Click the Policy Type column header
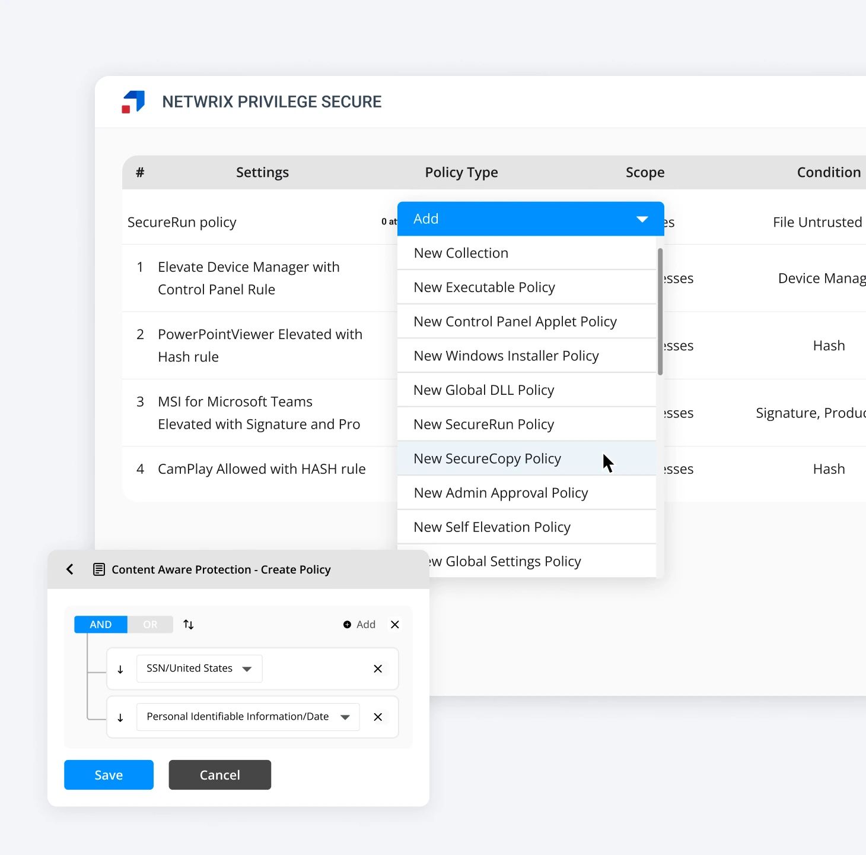Image resolution: width=866 pixels, height=855 pixels. pos(461,172)
